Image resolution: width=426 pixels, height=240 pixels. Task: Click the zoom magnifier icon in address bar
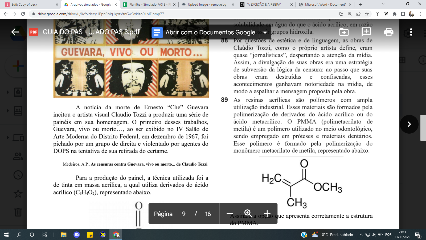350,14
